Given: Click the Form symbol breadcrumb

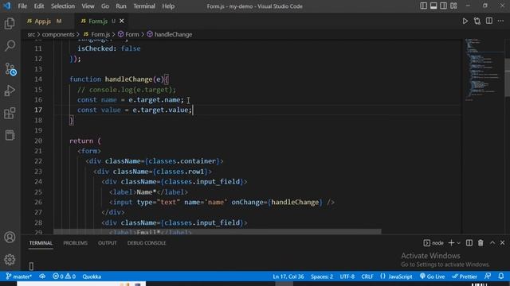Looking at the screenshot, I should pos(128,34).
